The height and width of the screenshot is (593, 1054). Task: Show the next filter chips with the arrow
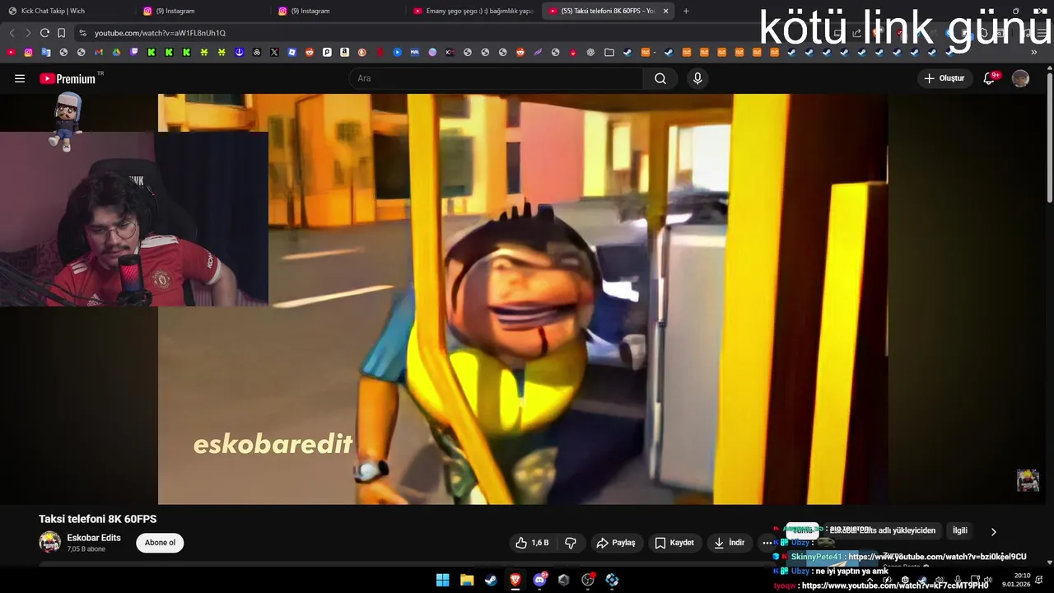(x=993, y=531)
